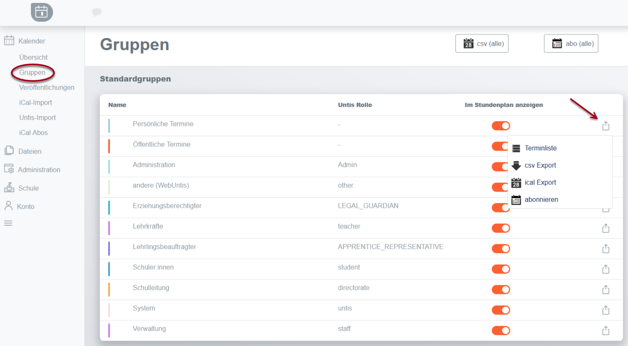Open iCal-Import in the sidebar
Image resolution: width=628 pixels, height=346 pixels.
[35, 102]
